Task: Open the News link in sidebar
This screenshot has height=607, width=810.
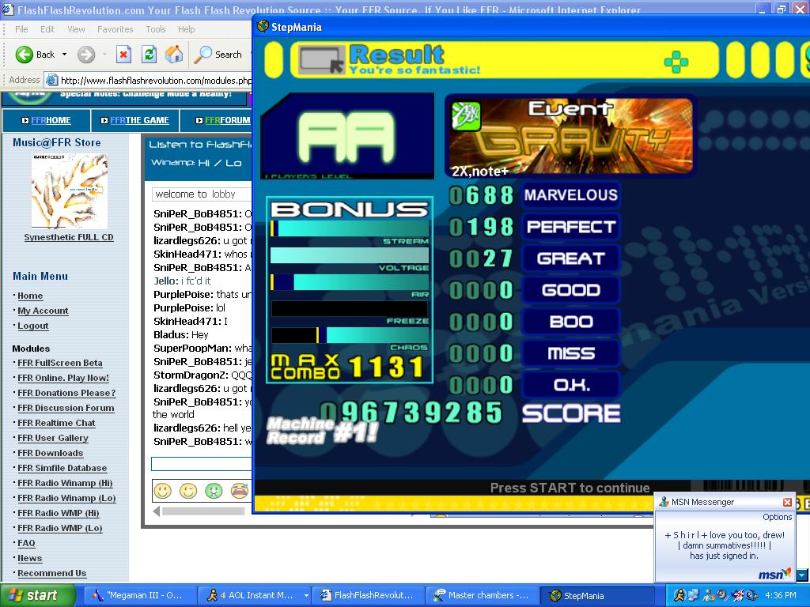Action: 29,557
